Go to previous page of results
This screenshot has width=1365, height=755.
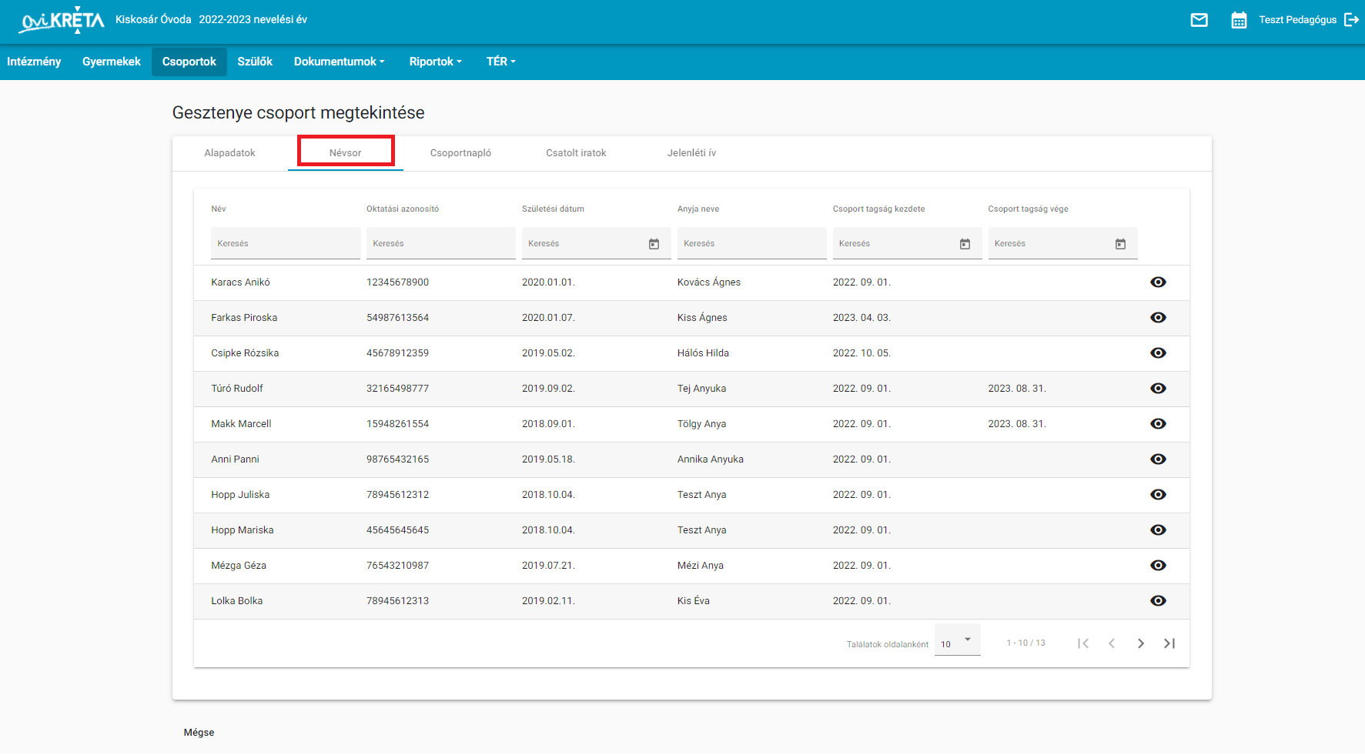1112,643
